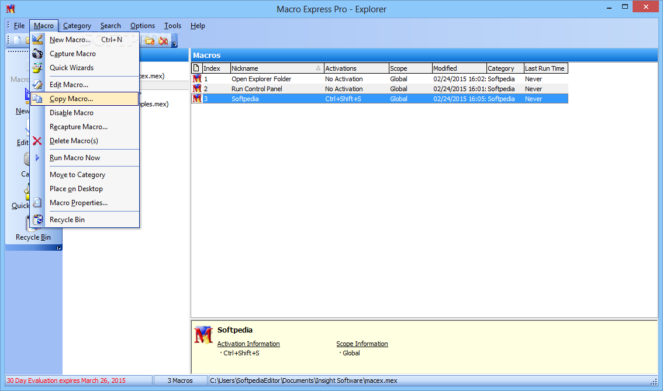Choose Recapture Macro... from the menu
The width and height of the screenshot is (663, 391).
85,127
